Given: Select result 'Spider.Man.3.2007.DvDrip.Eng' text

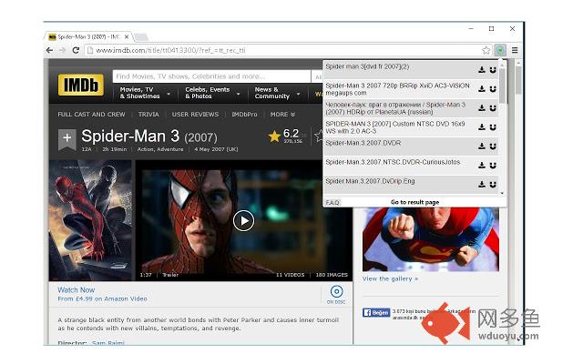Looking at the screenshot, I should point(370,181).
